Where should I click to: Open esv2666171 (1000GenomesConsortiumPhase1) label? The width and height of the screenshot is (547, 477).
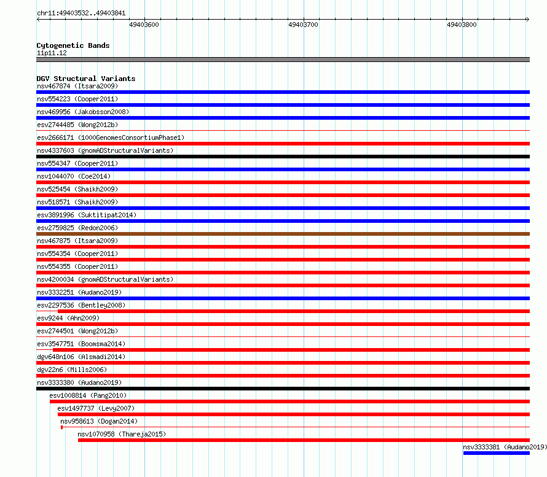pyautogui.click(x=111, y=138)
